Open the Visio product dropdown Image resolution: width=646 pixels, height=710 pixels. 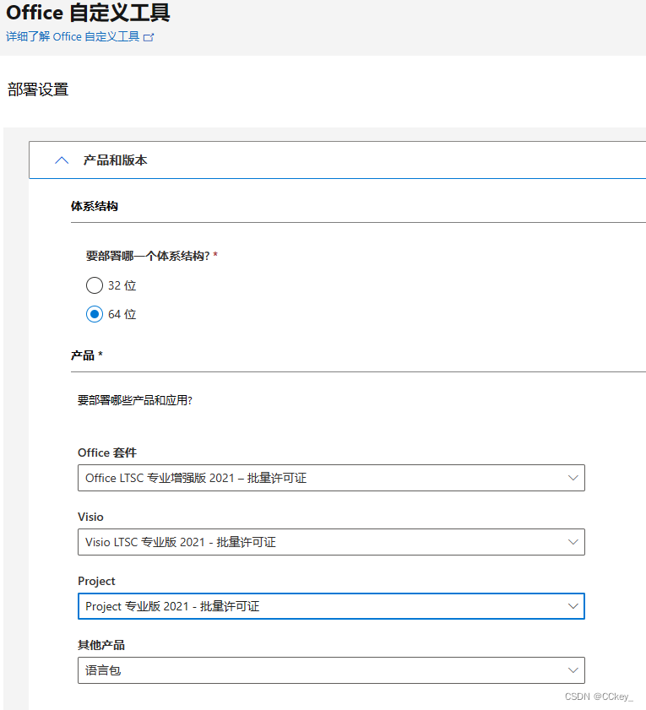click(329, 542)
